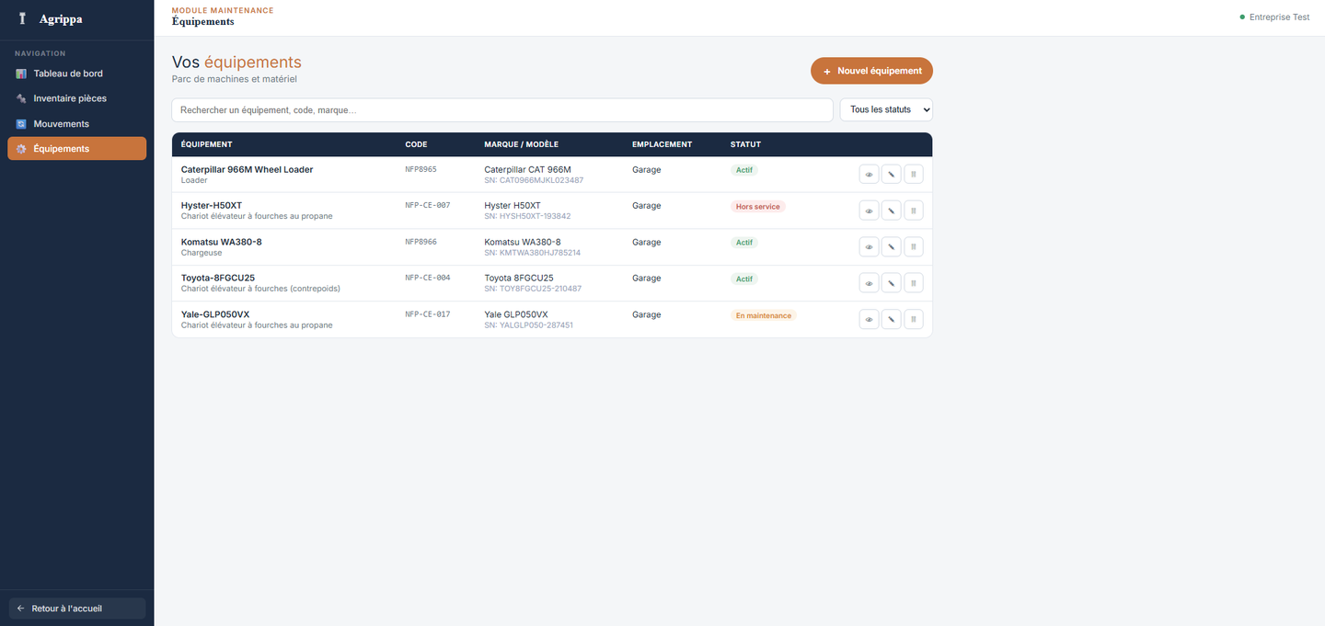Click the pencil edit icon for Hyster-H50XT
The image size is (1325, 626).
891,211
